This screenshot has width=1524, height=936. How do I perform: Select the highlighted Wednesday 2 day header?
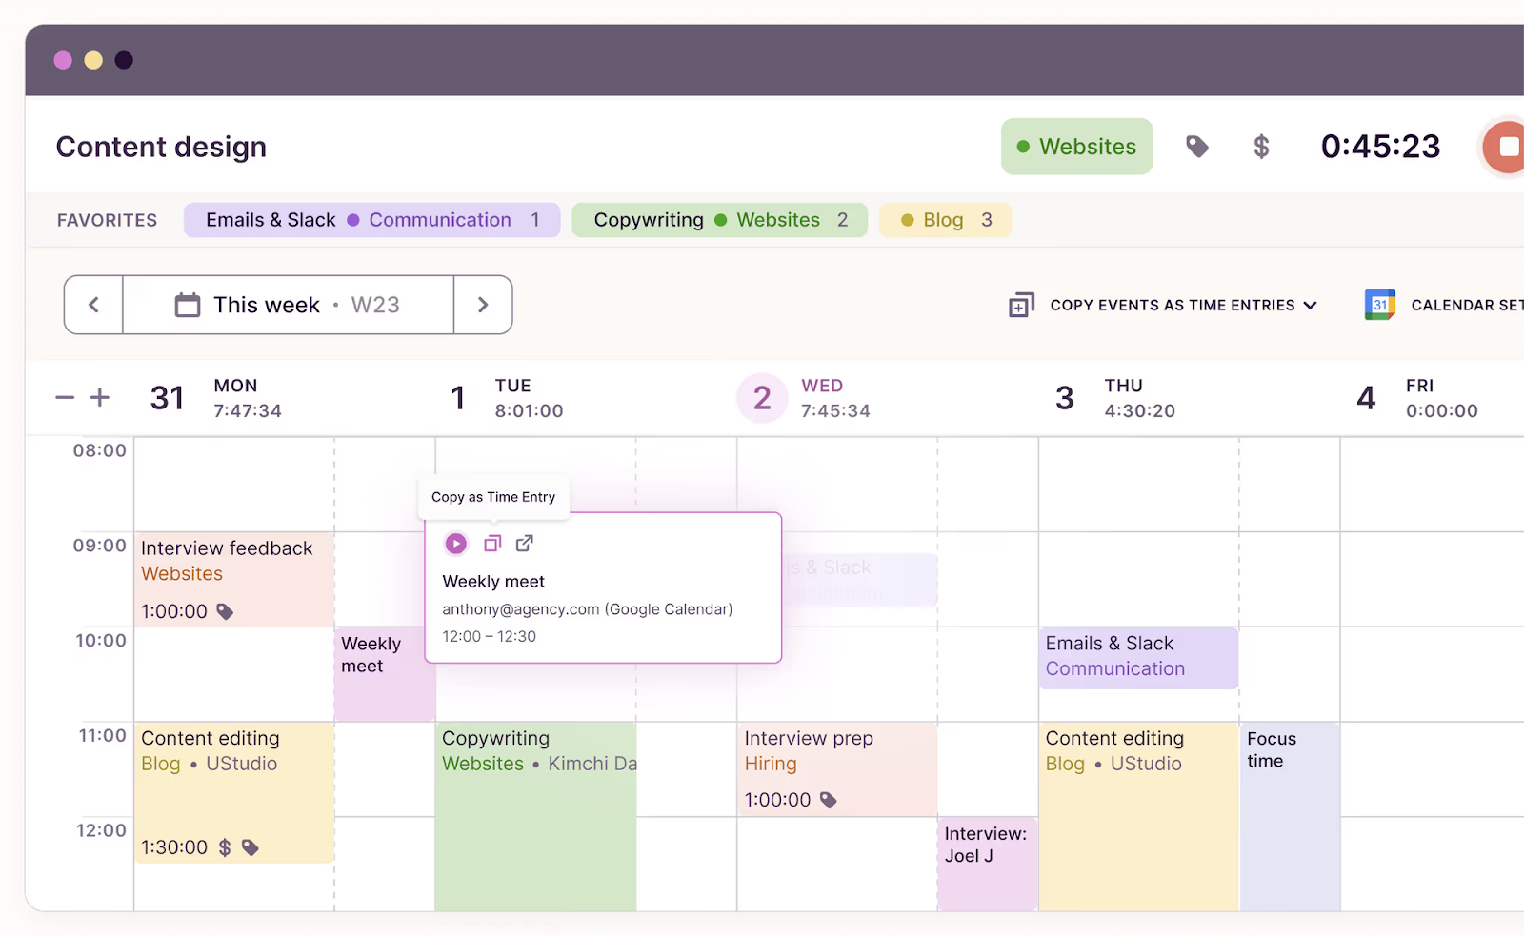click(x=805, y=398)
